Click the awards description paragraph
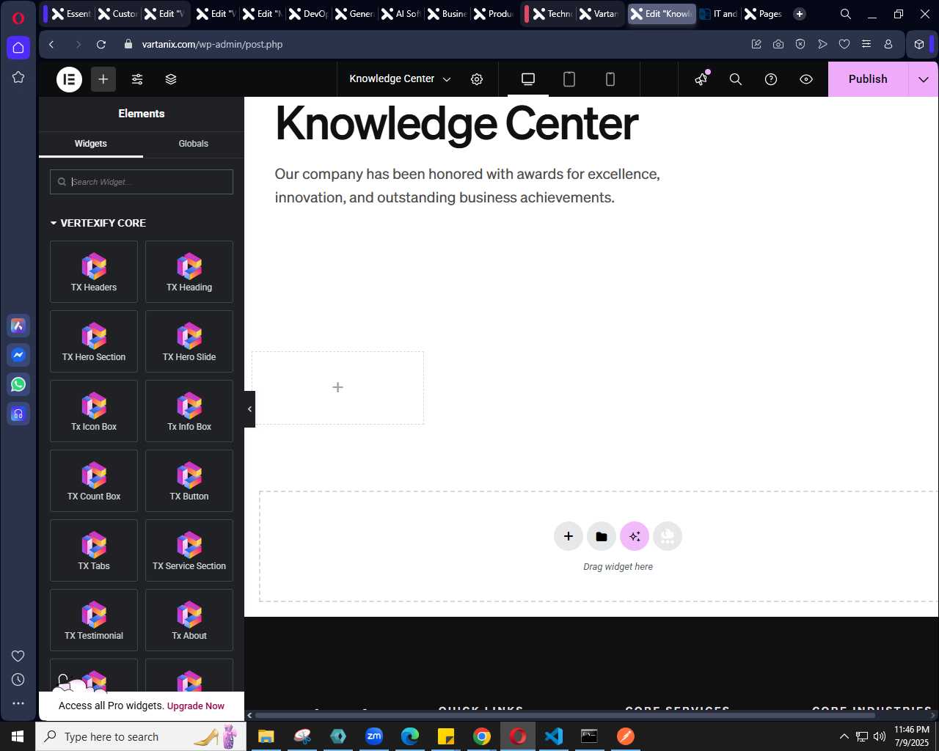 pyautogui.click(x=467, y=186)
